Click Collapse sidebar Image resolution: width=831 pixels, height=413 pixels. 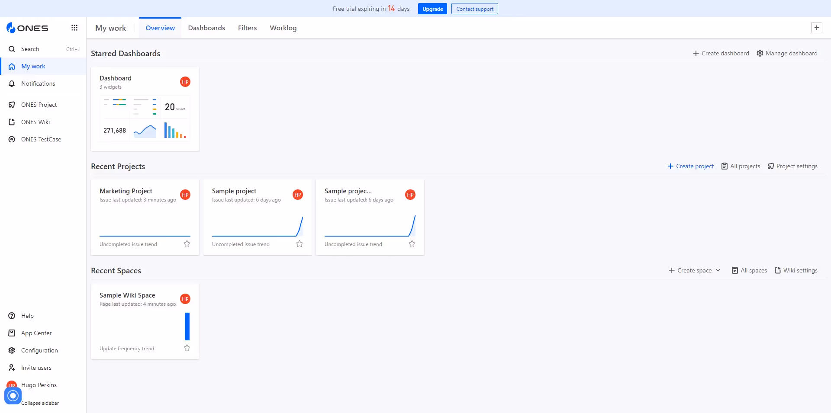[40, 403]
